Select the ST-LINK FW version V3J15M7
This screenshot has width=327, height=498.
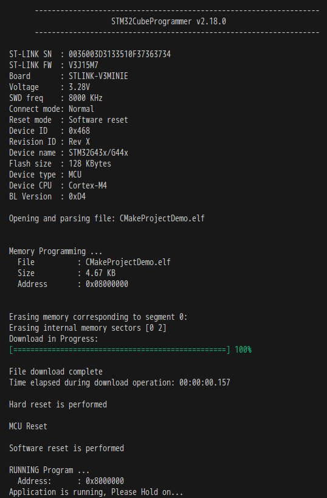(83, 65)
